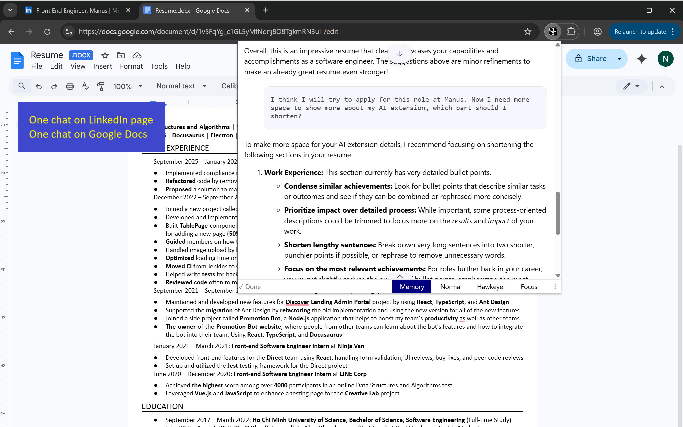Click the down arrow to scroll the AI panel

[400, 54]
